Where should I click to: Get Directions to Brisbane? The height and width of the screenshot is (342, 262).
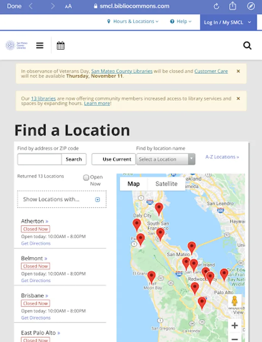(36, 318)
